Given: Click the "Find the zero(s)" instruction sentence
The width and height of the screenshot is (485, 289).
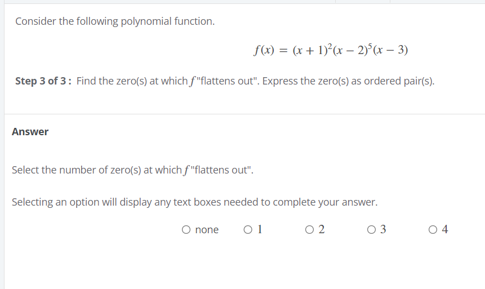Looking at the screenshot, I should tap(256, 81).
